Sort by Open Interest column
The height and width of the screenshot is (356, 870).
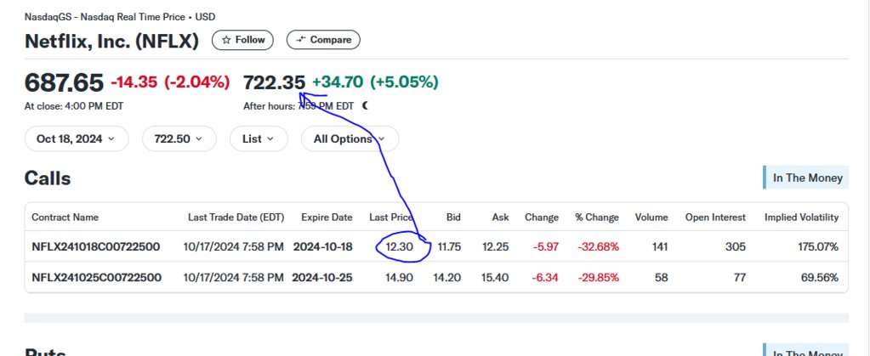(715, 218)
